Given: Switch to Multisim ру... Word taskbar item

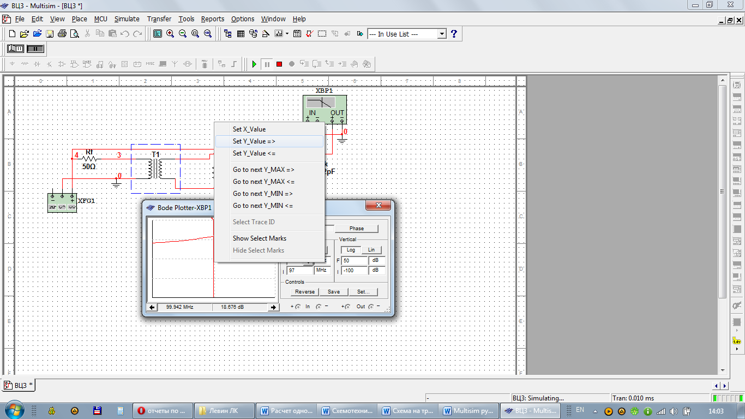Looking at the screenshot, I should pyautogui.click(x=470, y=411).
